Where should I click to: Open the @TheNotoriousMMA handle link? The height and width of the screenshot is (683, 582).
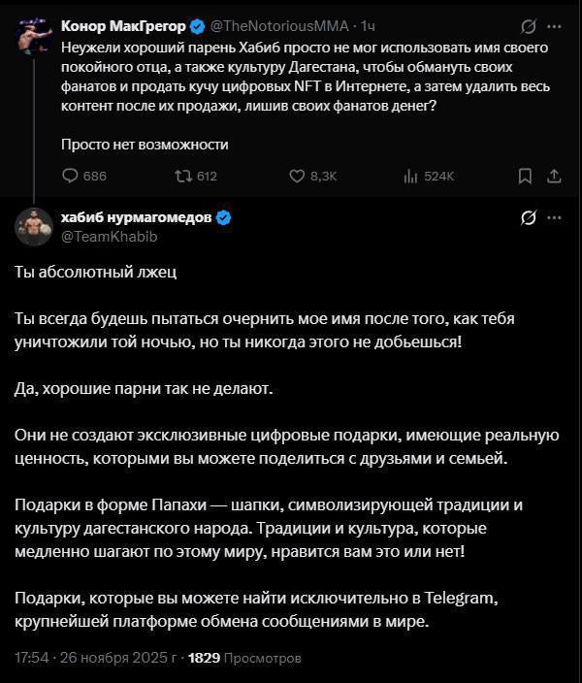(279, 26)
